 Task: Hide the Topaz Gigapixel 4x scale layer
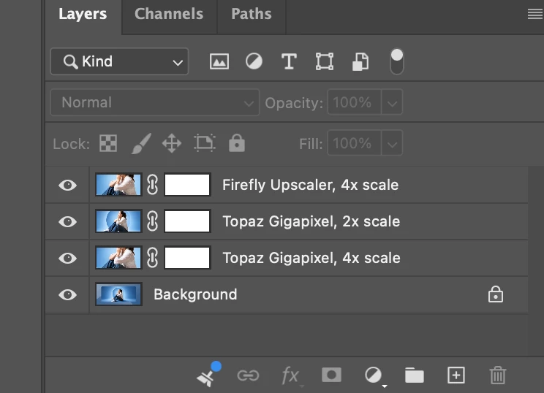pos(68,258)
